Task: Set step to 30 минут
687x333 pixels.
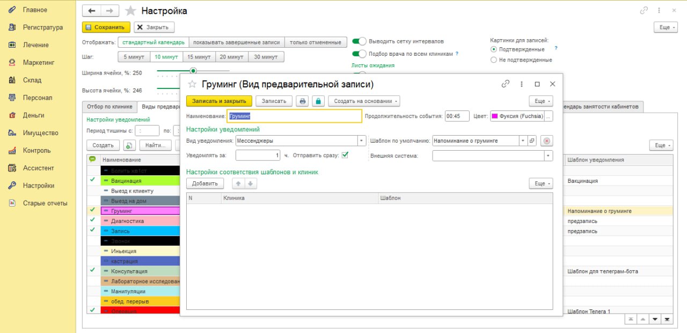Action: pos(266,57)
